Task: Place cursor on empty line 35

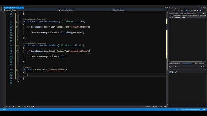Action: [92, 75]
